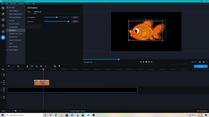Image resolution: width=209 pixels, height=117 pixels.
Task: Open the Transitions sidebar icon
Action: coord(3,20)
